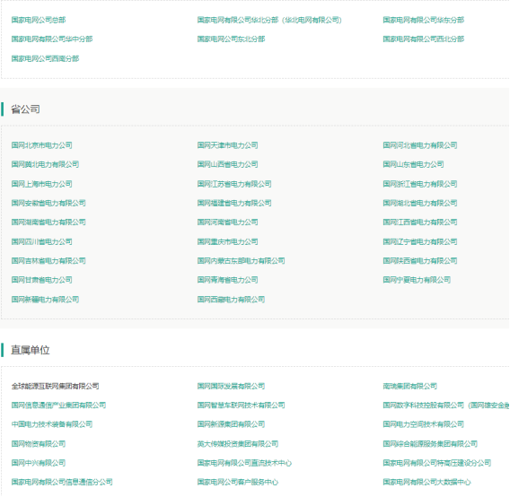Viewport: 510px width, 497px height.
Task: Click 国网江苏省电力有限公司
Action: pos(234,184)
